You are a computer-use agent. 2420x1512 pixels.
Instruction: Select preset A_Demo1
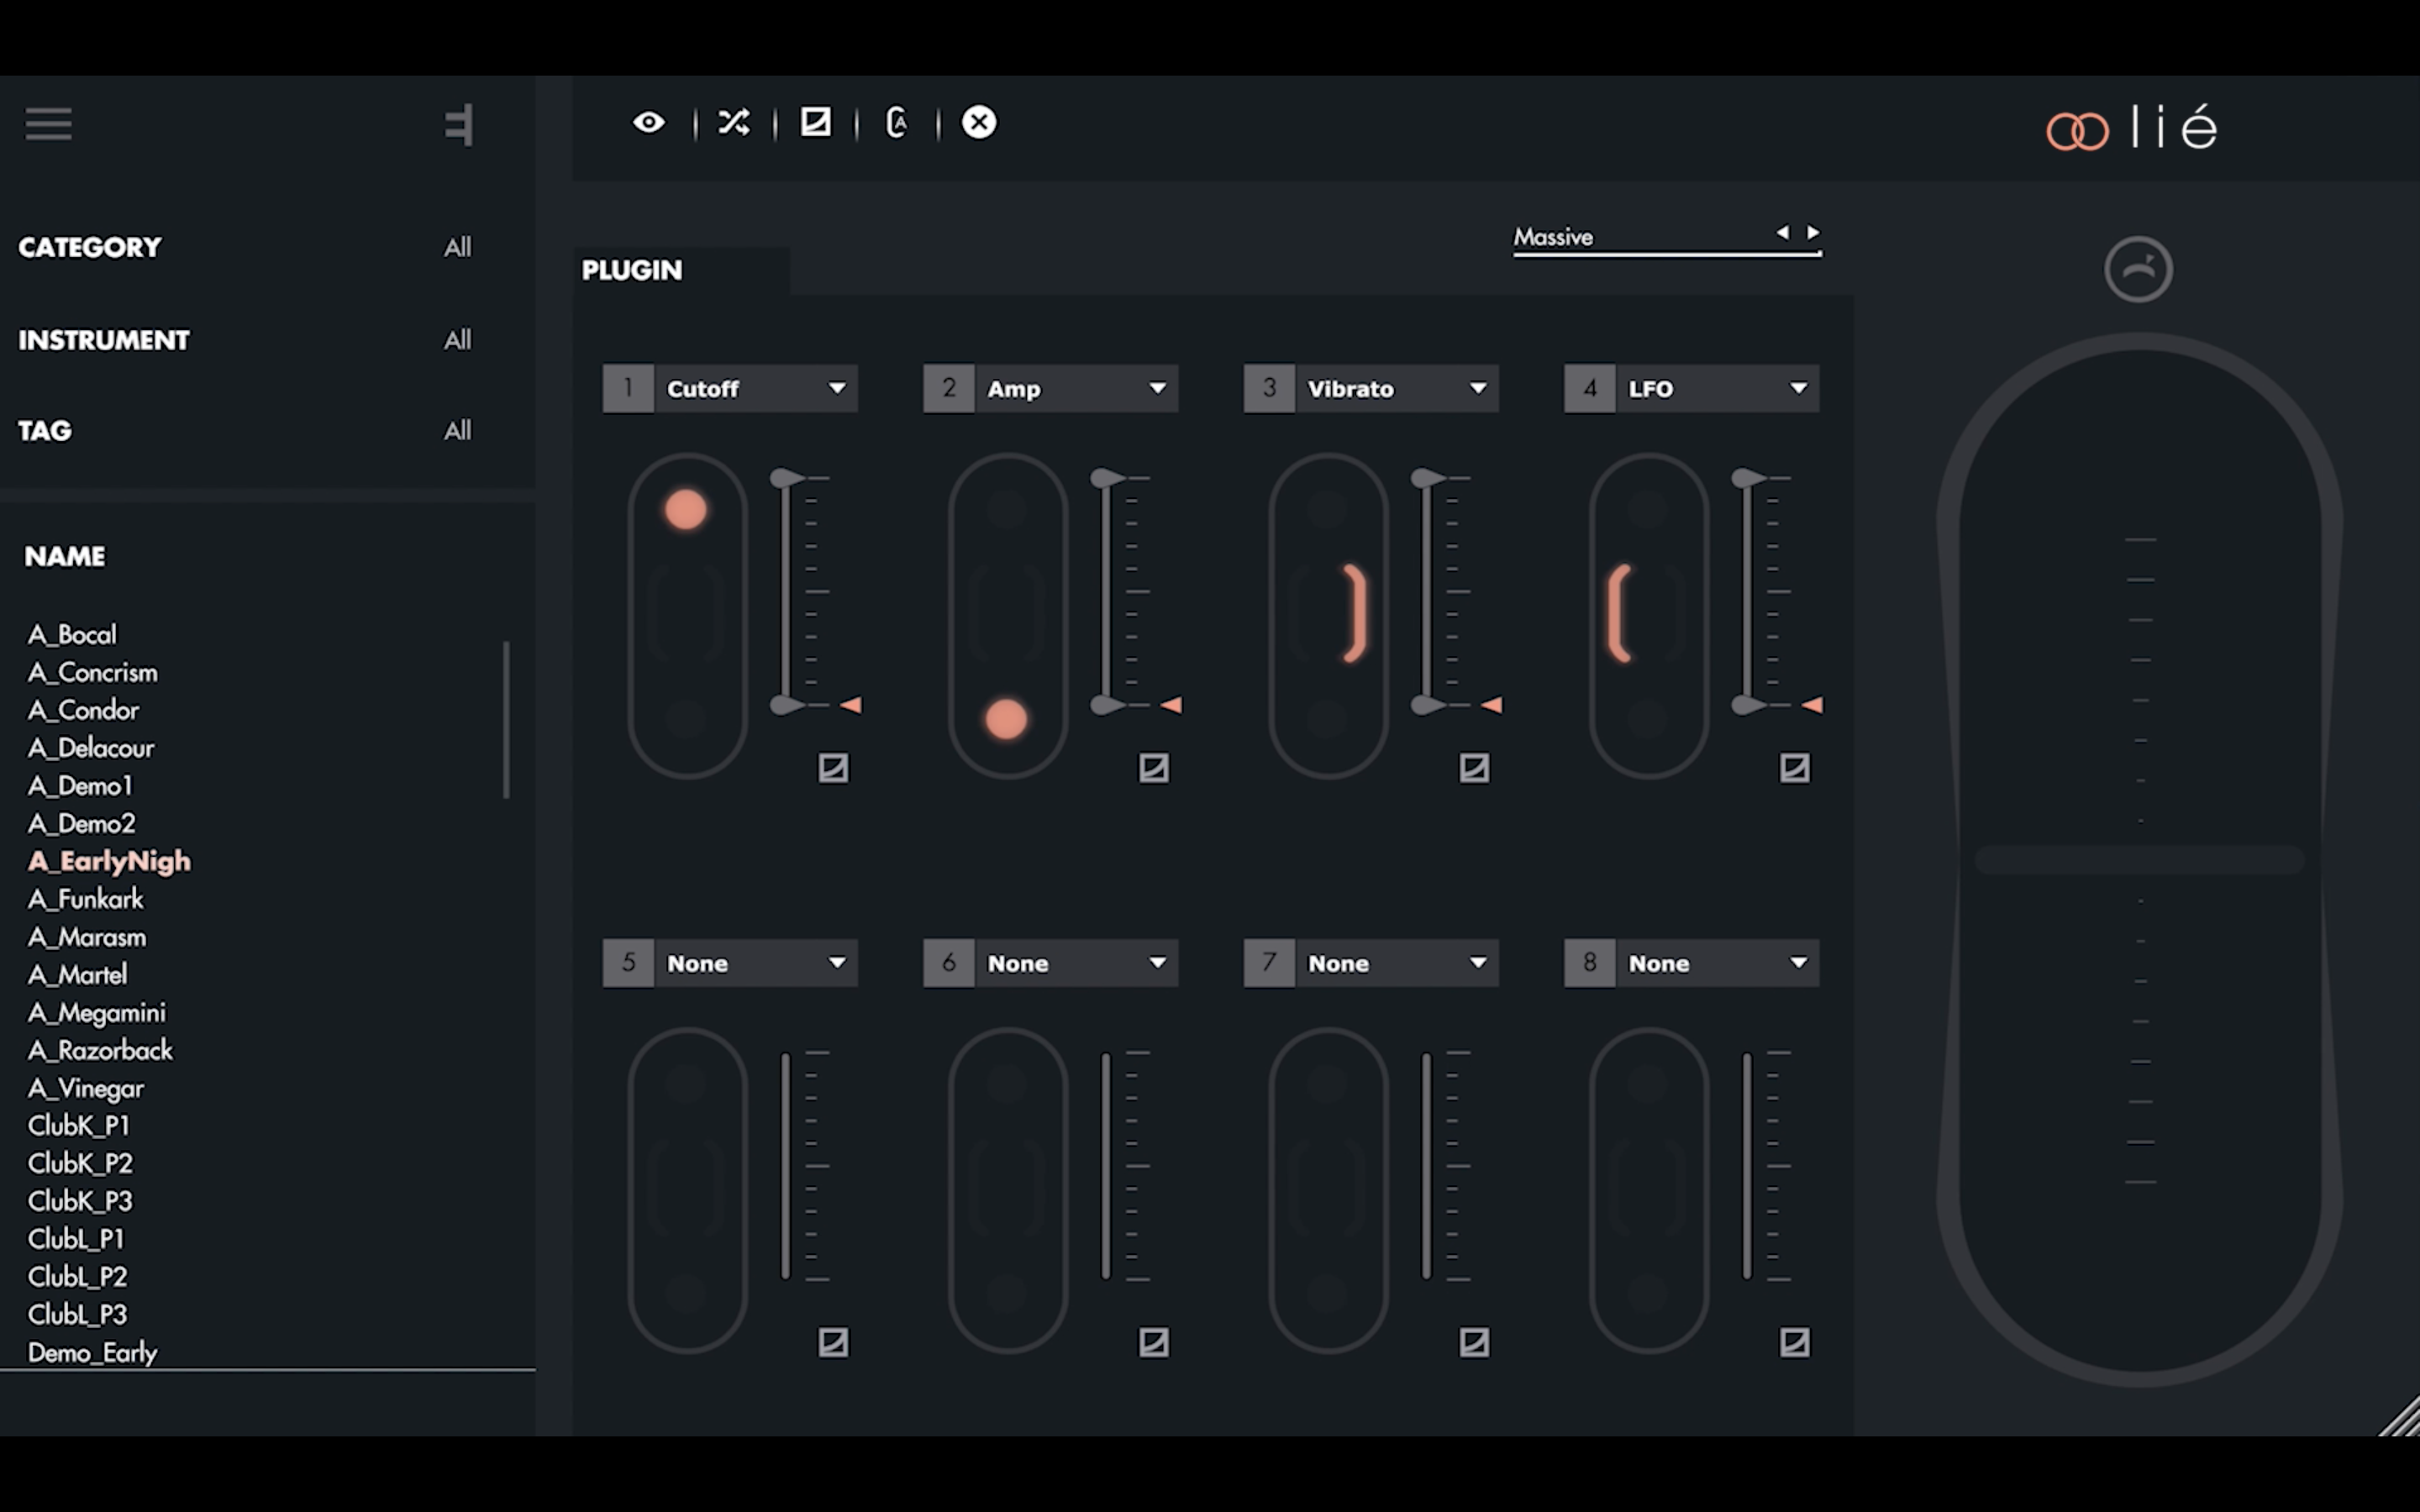(x=80, y=786)
